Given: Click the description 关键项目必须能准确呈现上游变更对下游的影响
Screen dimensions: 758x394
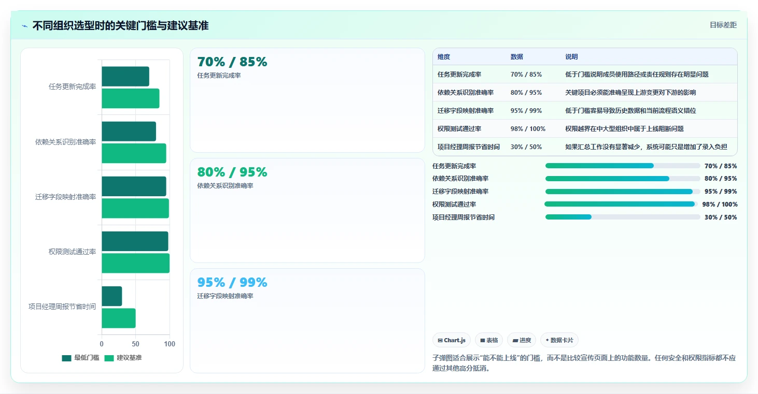Looking at the screenshot, I should [631, 93].
